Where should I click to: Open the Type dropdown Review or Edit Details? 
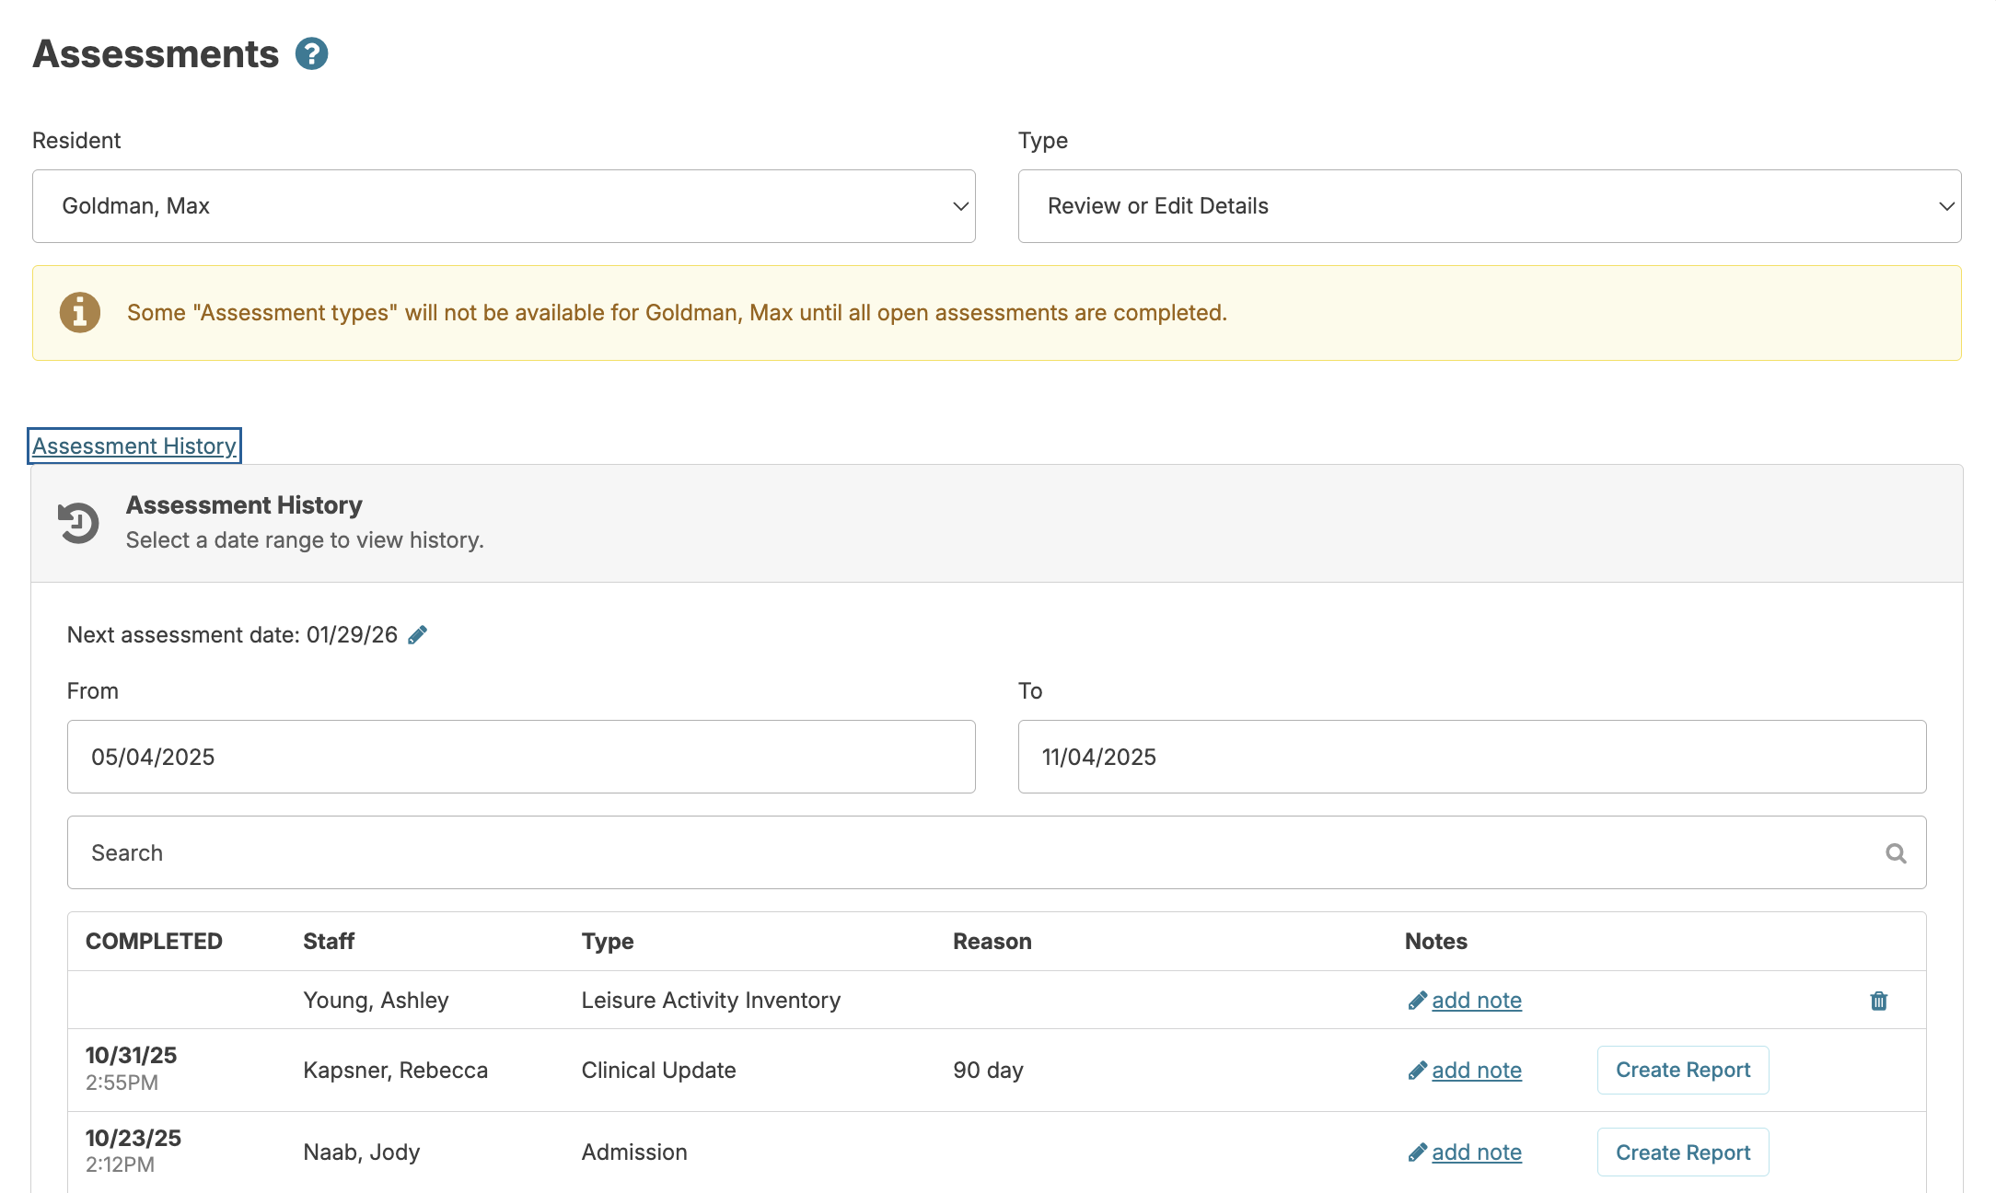[x=1489, y=206]
